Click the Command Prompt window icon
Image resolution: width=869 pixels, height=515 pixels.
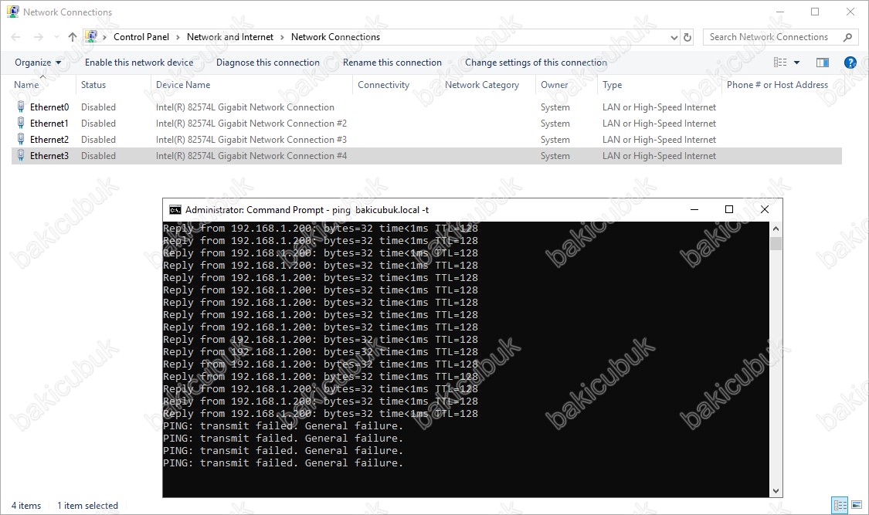[x=175, y=210]
